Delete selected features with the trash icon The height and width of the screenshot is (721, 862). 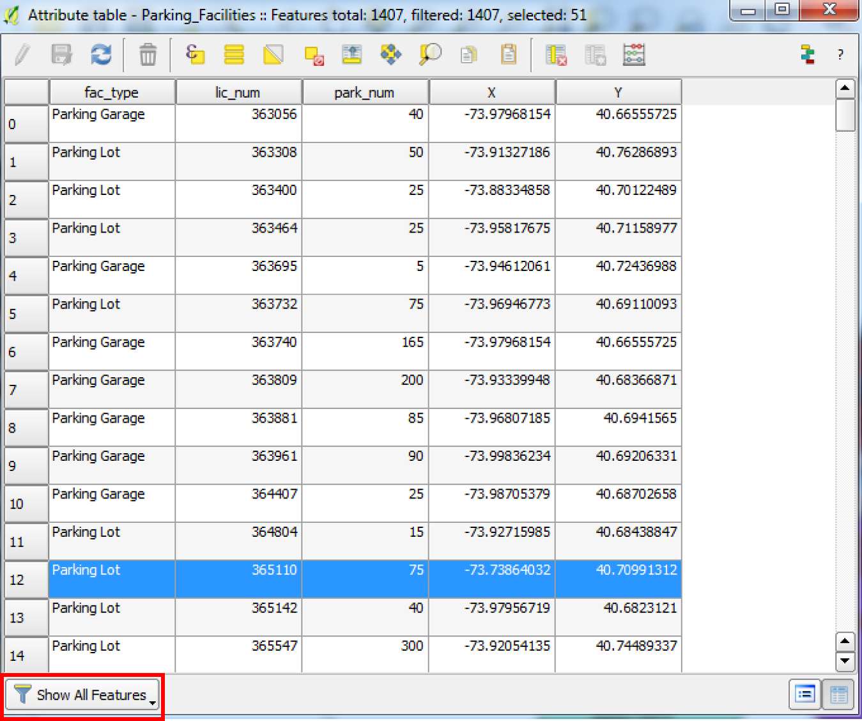(x=148, y=55)
